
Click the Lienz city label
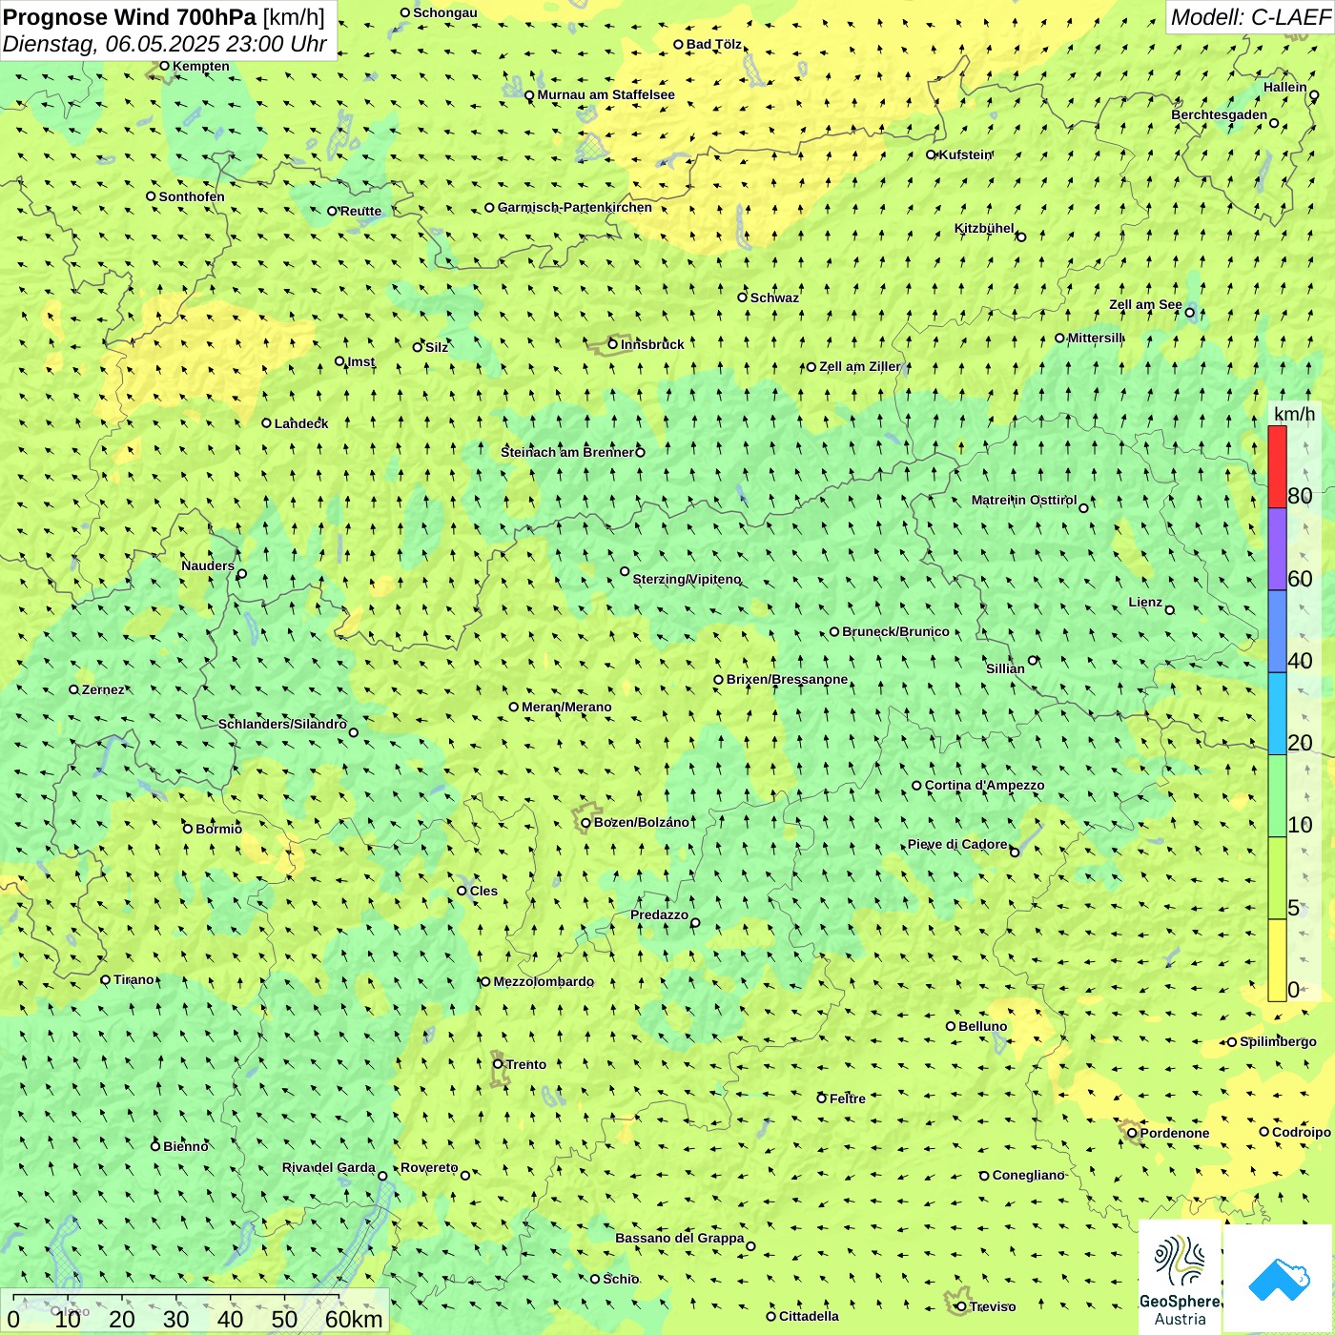[x=1145, y=602]
